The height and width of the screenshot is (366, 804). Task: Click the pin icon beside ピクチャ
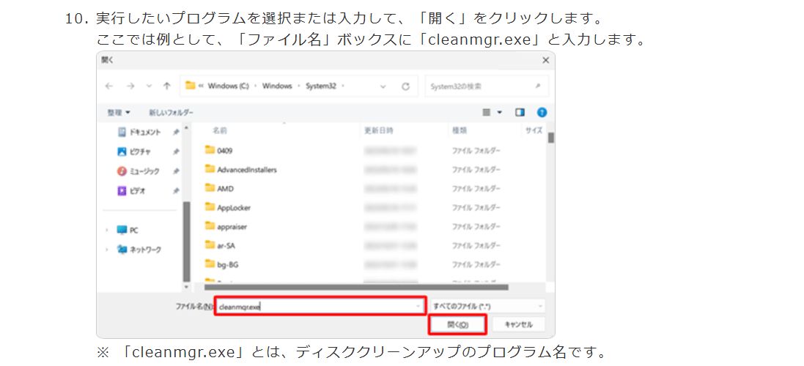(x=176, y=152)
